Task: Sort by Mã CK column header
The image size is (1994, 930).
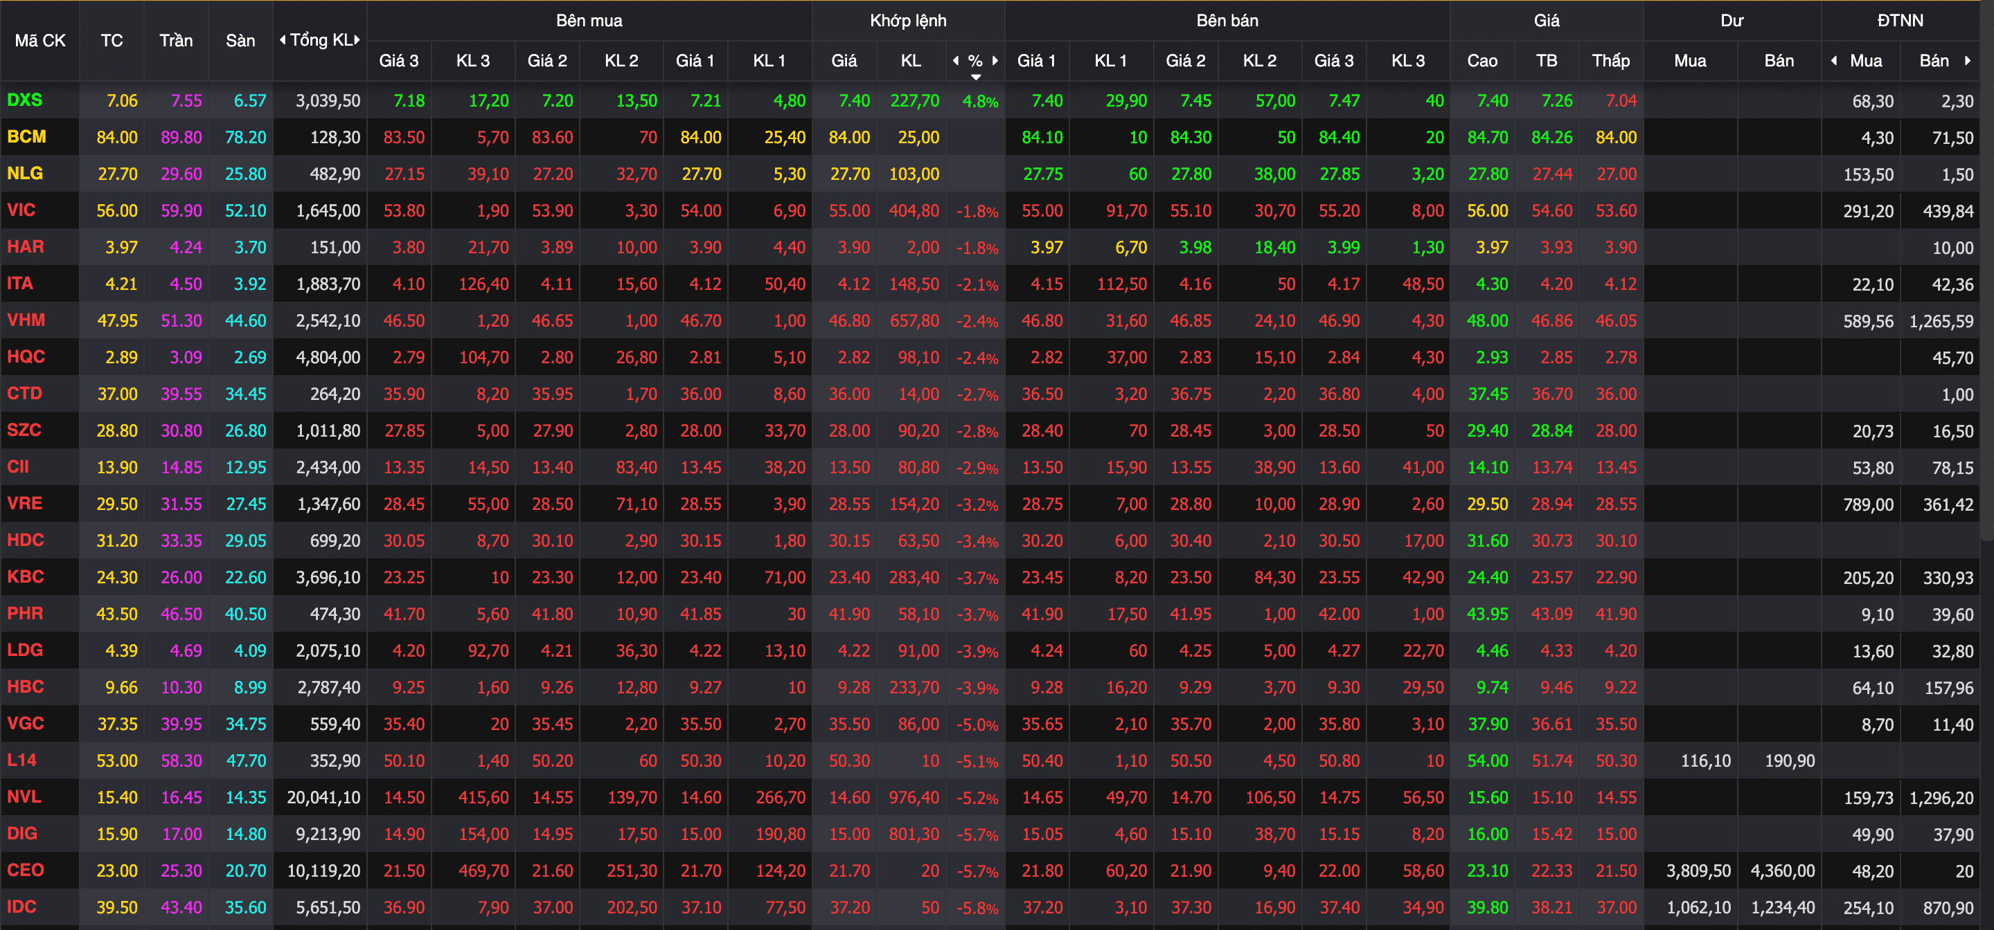Action: pos(40,40)
